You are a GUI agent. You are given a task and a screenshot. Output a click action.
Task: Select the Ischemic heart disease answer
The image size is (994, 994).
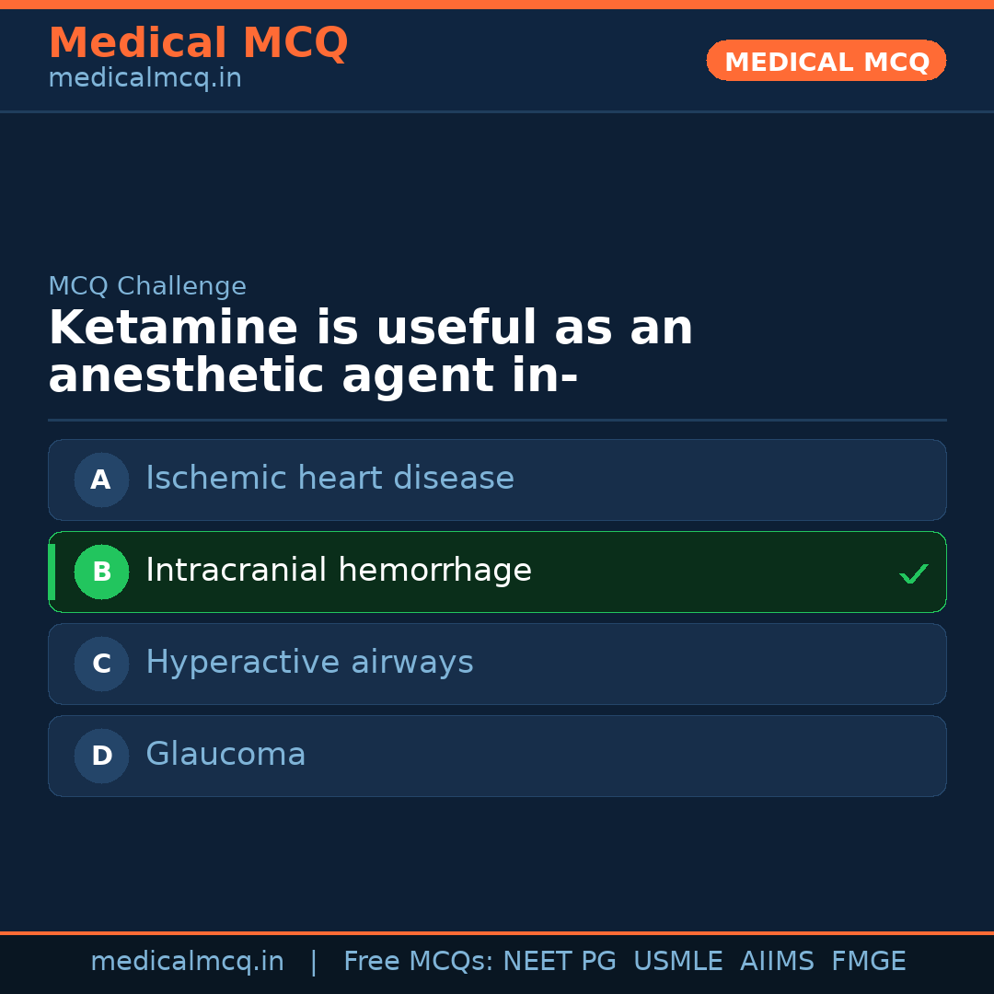(329, 479)
